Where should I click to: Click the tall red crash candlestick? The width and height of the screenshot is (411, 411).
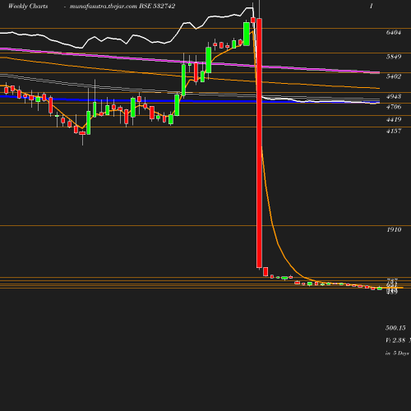tap(259, 143)
